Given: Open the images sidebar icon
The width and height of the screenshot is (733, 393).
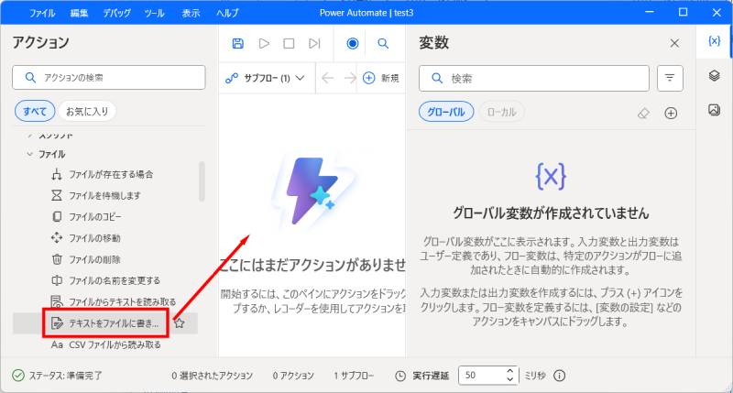Looking at the screenshot, I should click(715, 110).
